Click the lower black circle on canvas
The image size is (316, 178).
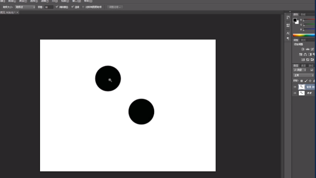(141, 112)
